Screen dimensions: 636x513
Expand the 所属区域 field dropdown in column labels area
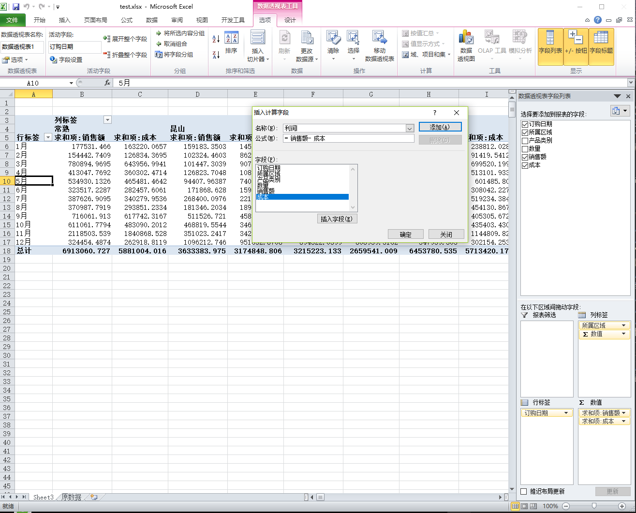[623, 325]
